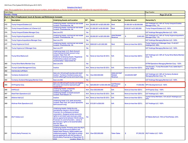
Task: Click the red 'Note: This is a public form' text
Action: point(56,10)
